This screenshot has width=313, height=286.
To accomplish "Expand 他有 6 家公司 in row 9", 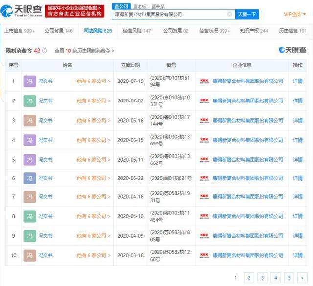I will 93,236.
